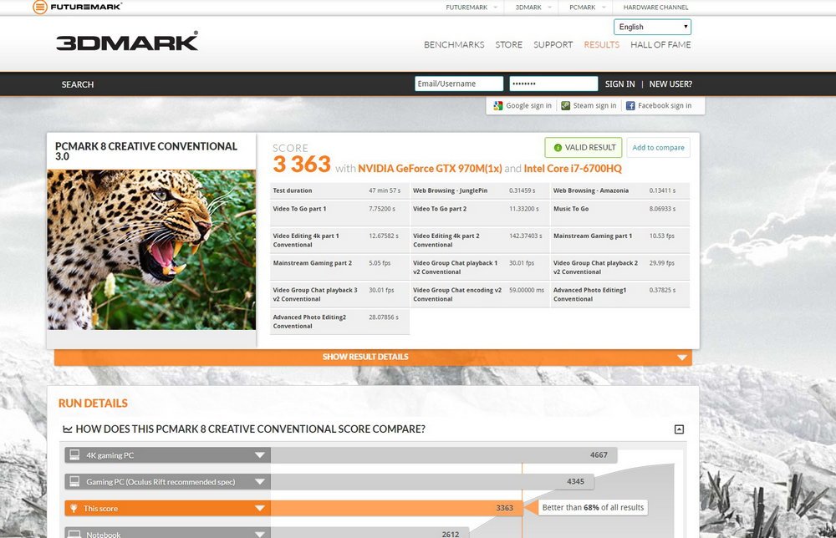The height and width of the screenshot is (538, 836).
Task: Click the leopard benchmark thumbnail image
Action: (x=151, y=249)
